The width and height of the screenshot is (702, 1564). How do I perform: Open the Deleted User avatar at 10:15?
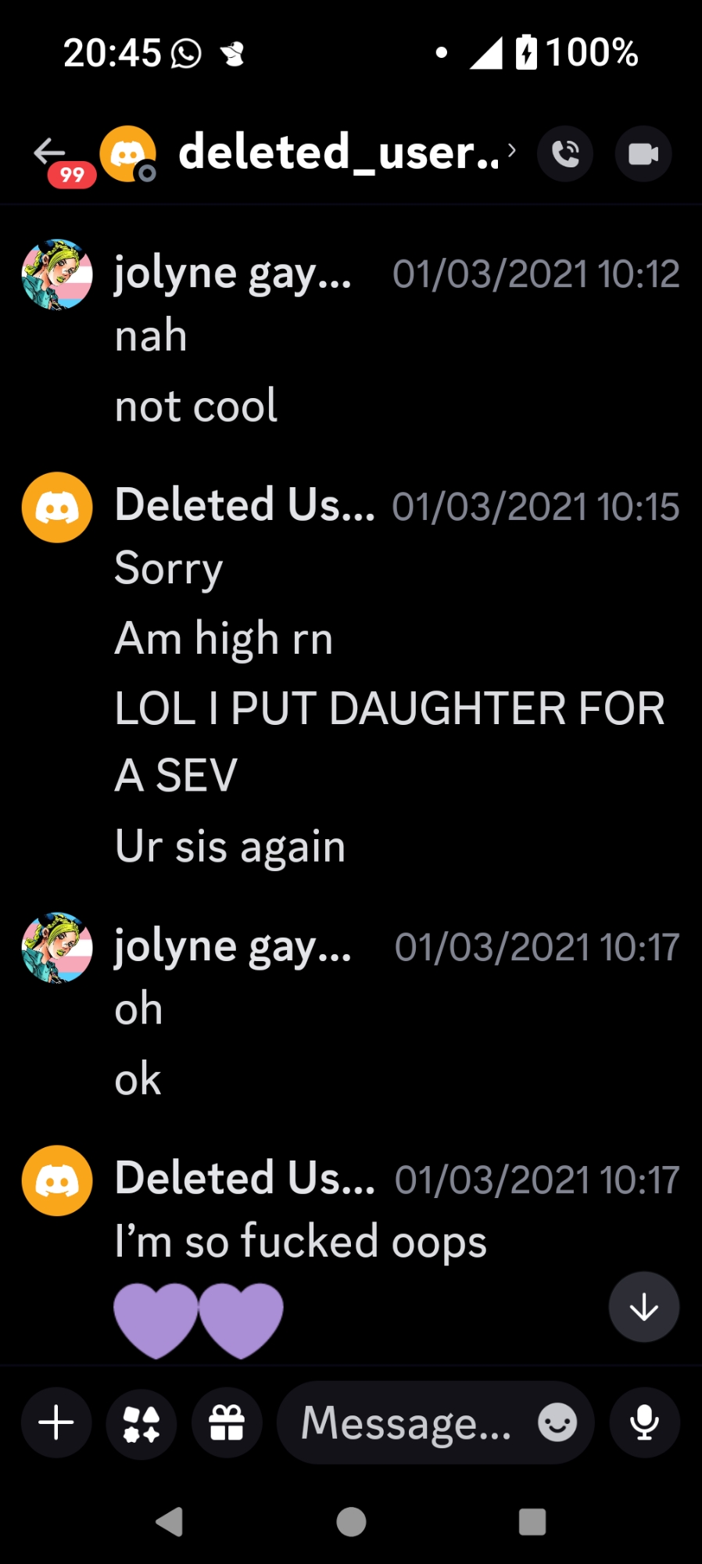pos(57,507)
